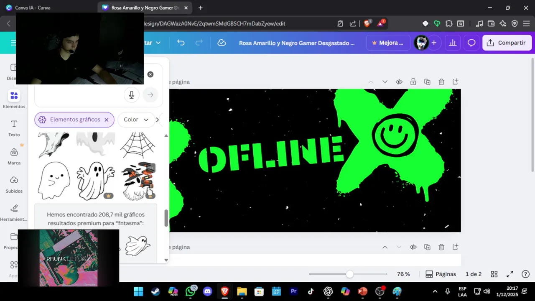Add a new page after first page
The image size is (535, 301).
pos(455,82)
